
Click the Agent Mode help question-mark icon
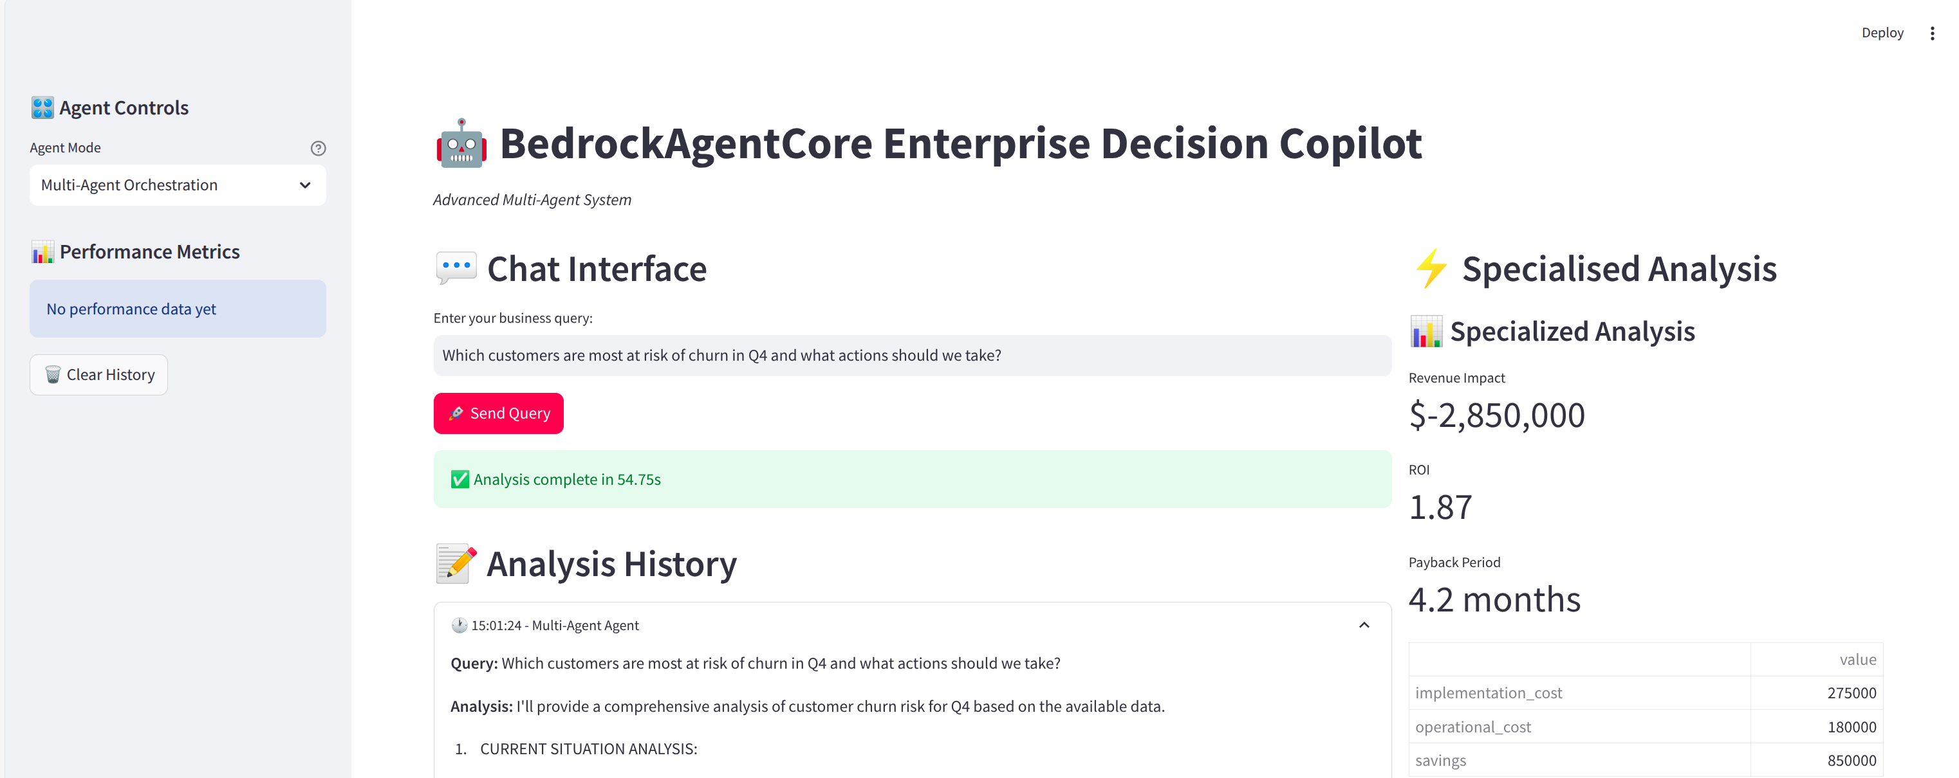[x=318, y=148]
